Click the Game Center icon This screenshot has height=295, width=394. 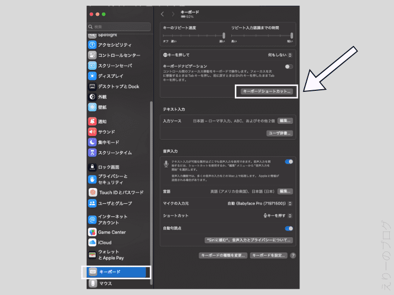point(92,232)
